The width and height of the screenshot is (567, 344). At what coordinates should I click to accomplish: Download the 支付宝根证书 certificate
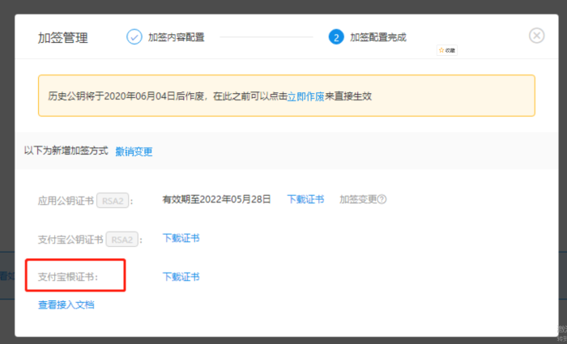coord(181,277)
